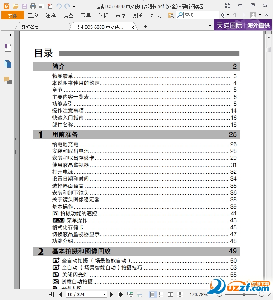Go to next search result arrow
Viewport: 273px width, 300px height.
click(244, 15)
